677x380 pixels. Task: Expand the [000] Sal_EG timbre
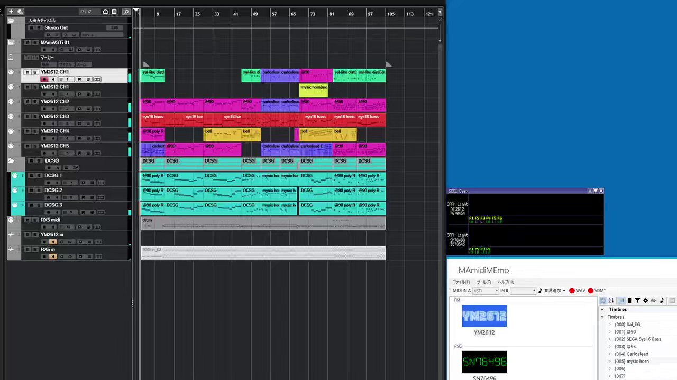click(x=610, y=325)
